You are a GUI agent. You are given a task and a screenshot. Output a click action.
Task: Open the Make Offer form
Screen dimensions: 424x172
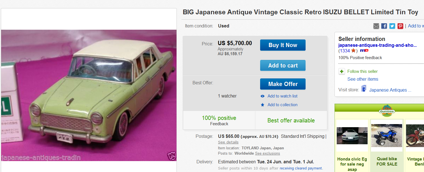click(x=283, y=84)
